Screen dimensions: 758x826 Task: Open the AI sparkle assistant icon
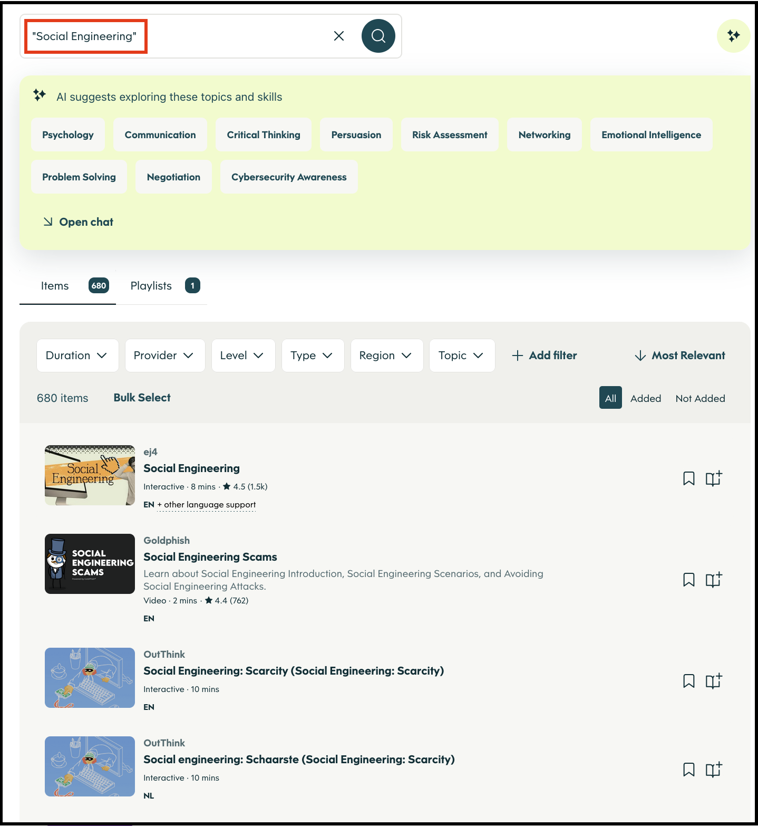(733, 36)
